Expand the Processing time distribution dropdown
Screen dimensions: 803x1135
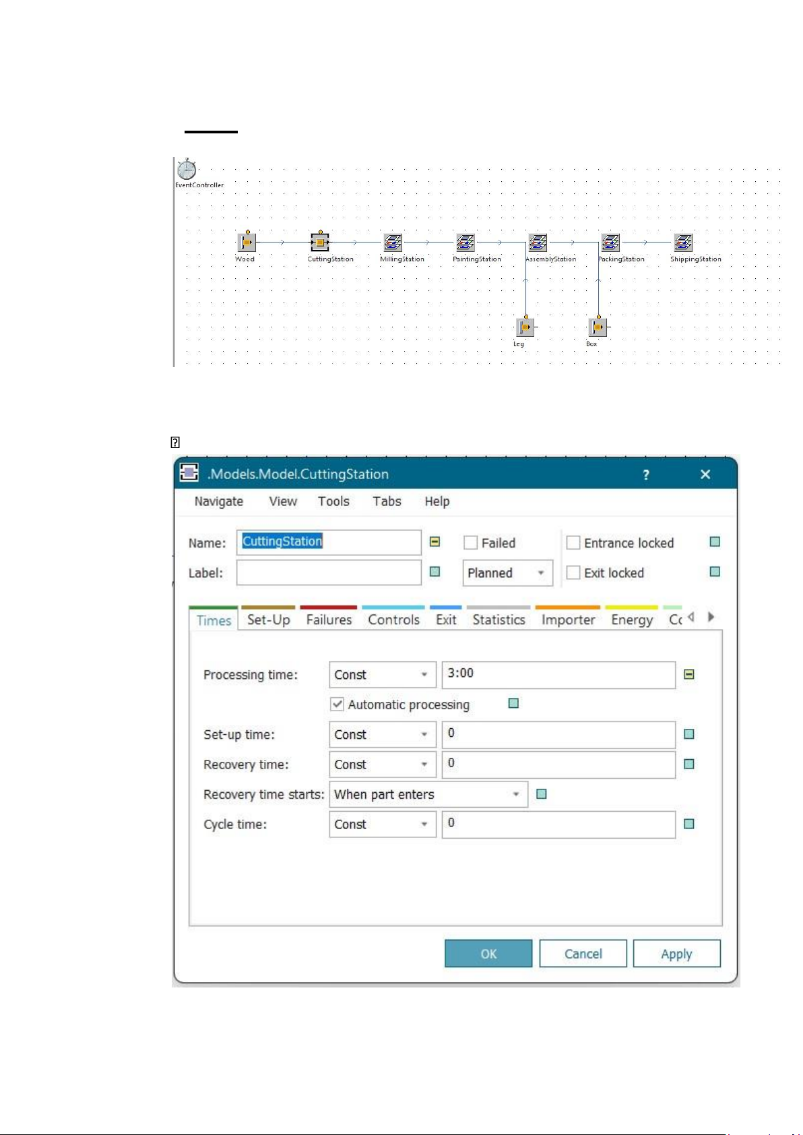click(x=382, y=675)
